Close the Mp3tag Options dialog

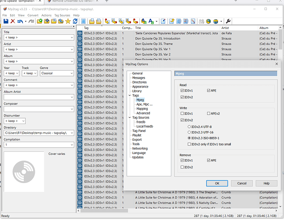[277, 64]
